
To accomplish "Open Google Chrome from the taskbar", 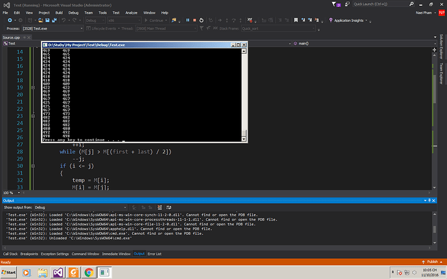I will 89,272.
